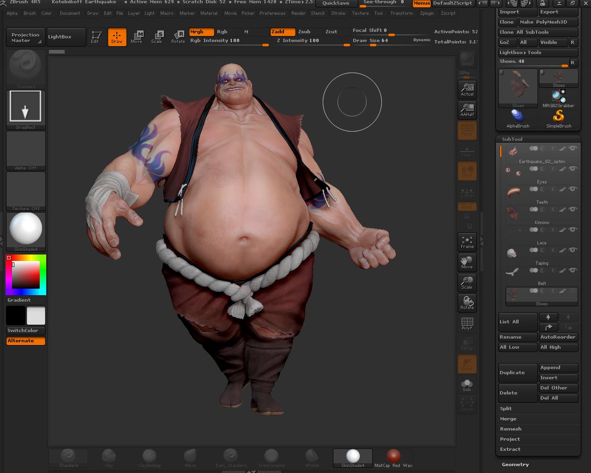
Task: Click the Frame view icon
Action: pos(467,242)
